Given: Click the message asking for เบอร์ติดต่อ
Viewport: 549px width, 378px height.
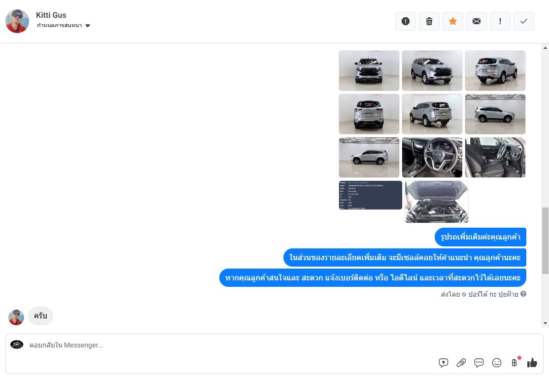Looking at the screenshot, I should [x=373, y=278].
